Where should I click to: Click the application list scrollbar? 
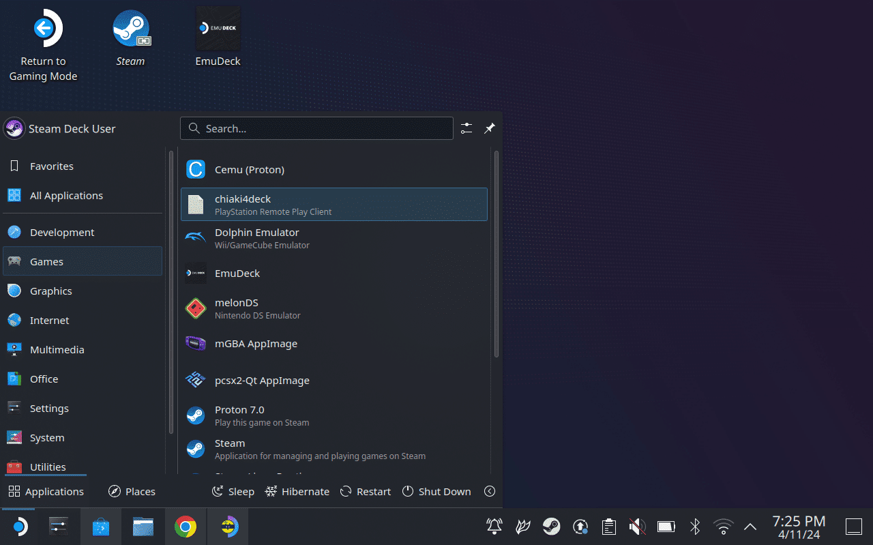tap(497, 254)
